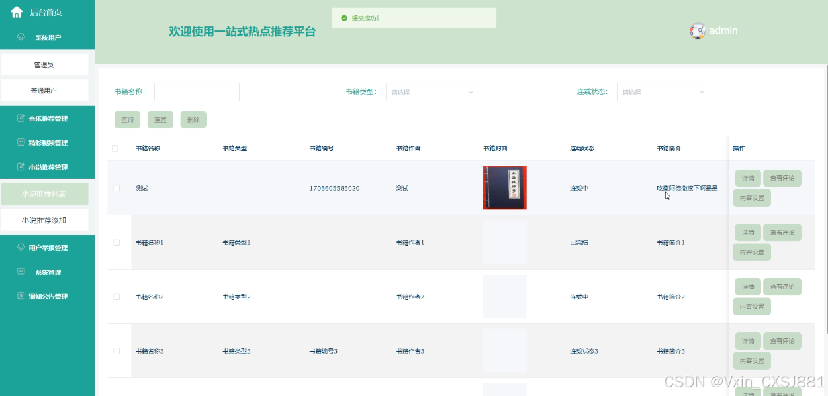The image size is (828, 396).
Task: Click the icon next to 系统用户
Action: [21, 37]
